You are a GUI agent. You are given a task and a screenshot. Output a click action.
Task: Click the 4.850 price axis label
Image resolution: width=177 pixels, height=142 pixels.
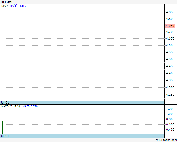coord(170,12)
